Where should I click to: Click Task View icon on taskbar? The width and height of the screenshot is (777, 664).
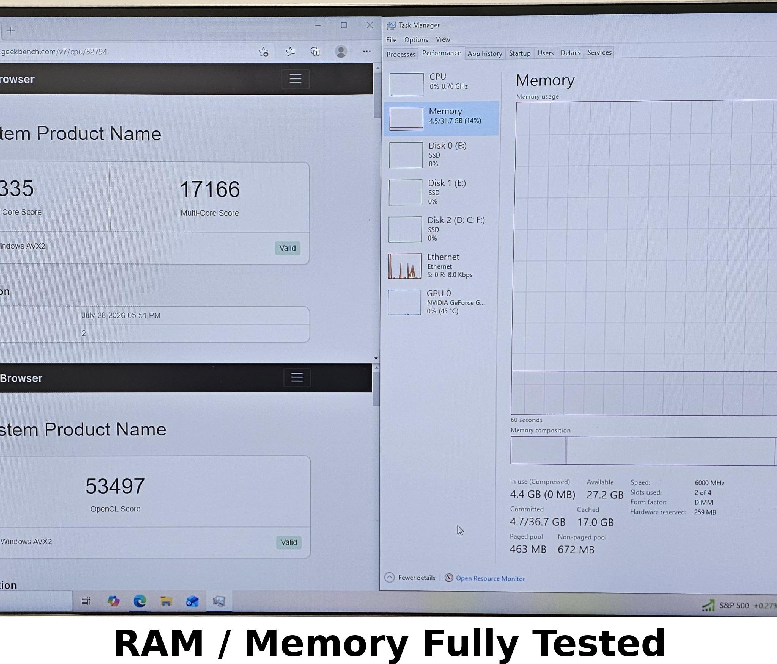pyautogui.click(x=86, y=601)
